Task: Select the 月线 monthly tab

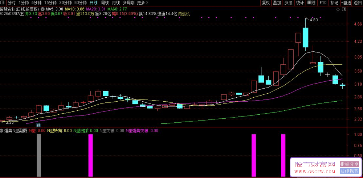Action: [x=116, y=3]
